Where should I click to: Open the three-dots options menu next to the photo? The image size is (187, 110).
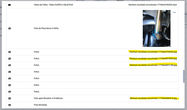coord(174,12)
